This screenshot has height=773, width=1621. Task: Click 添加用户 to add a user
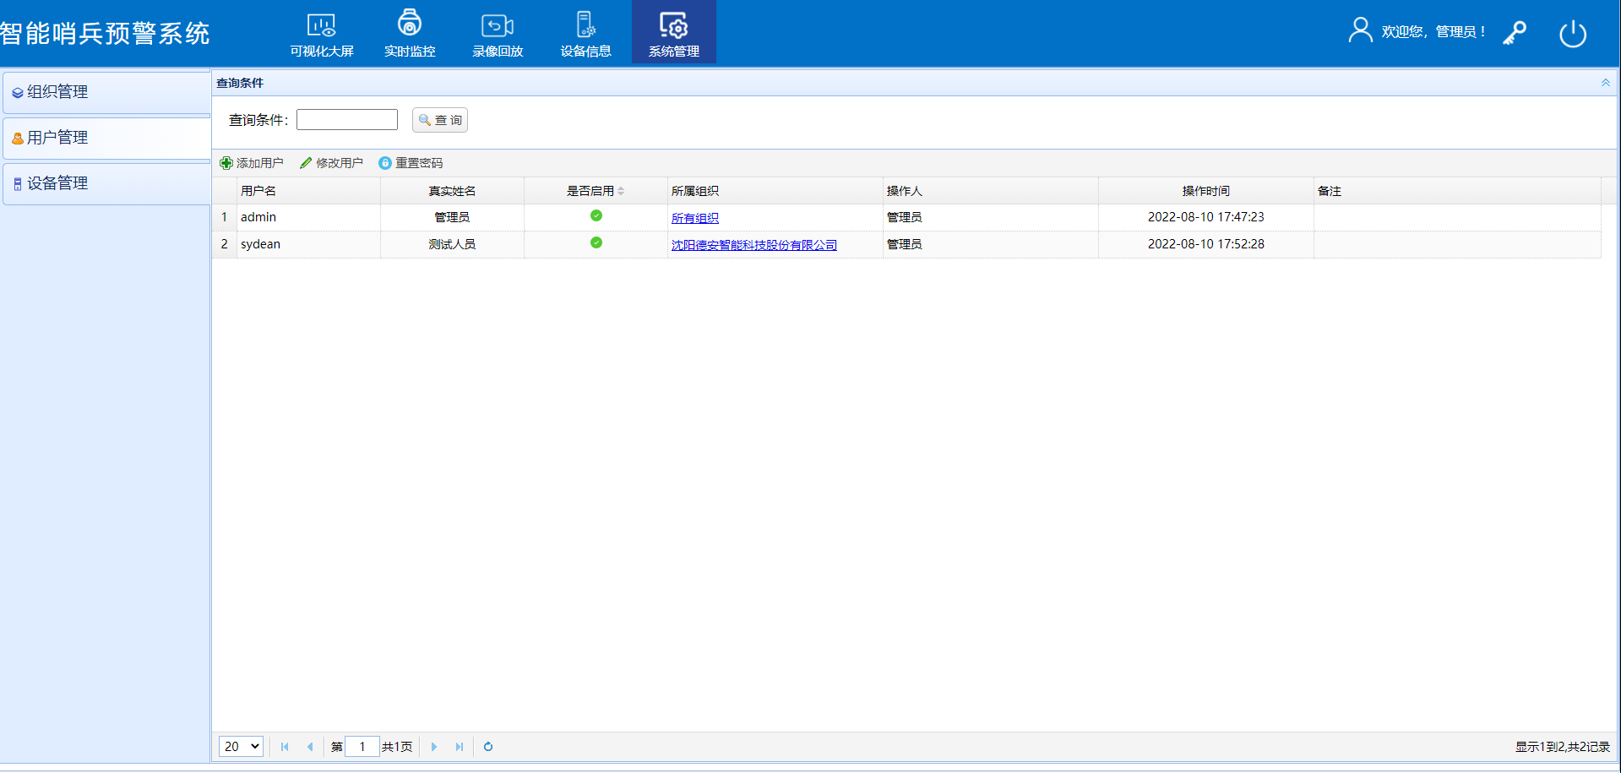(x=252, y=163)
